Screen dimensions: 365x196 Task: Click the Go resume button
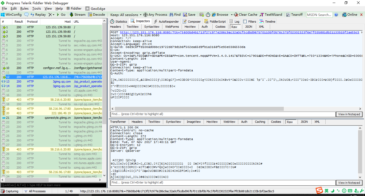pos(61,15)
